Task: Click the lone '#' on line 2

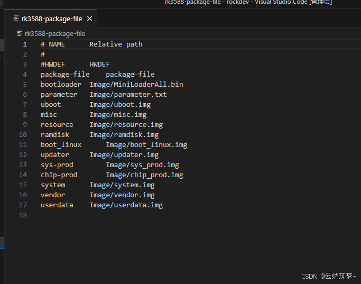Action: [x=43, y=54]
